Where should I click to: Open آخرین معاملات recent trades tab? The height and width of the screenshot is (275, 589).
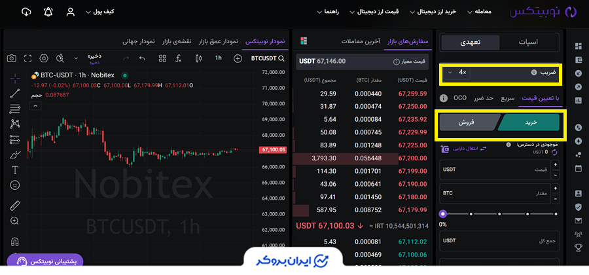[x=361, y=41]
